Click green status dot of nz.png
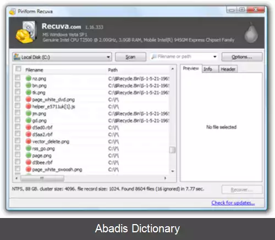Screen dimensions: 275x240 [29, 79]
